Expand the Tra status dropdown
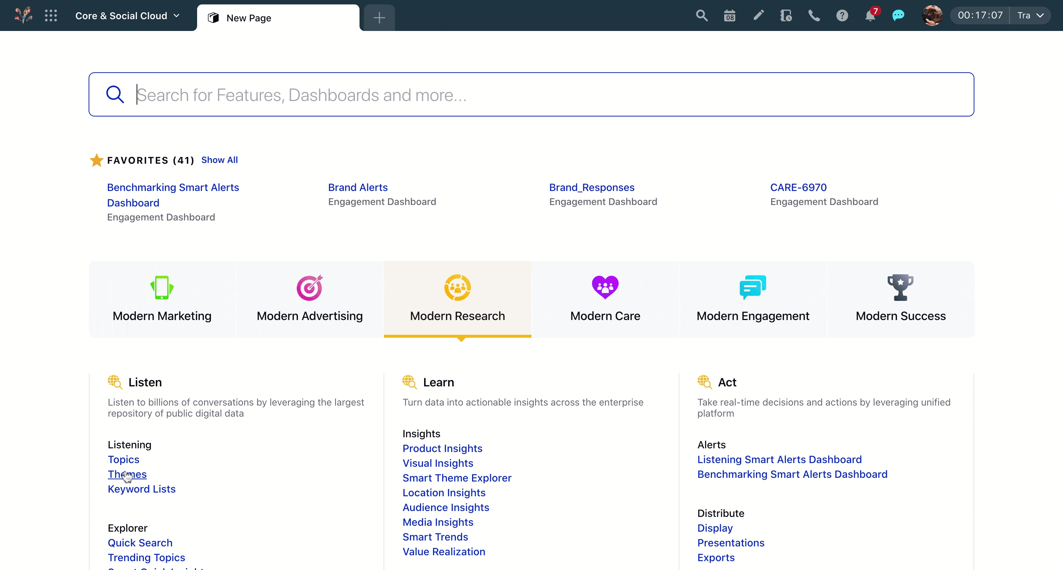The height and width of the screenshot is (570, 1063). [1031, 15]
